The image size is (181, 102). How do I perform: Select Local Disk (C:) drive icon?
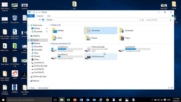click(x=54, y=50)
